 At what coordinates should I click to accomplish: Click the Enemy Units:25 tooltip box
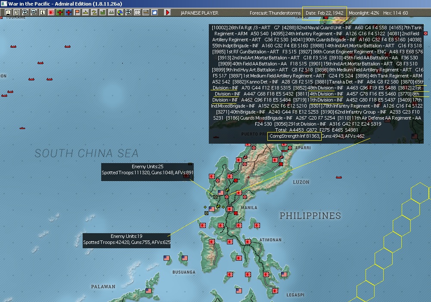coord(147,172)
